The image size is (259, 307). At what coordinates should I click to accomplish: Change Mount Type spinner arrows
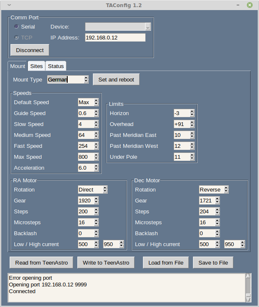86,79
